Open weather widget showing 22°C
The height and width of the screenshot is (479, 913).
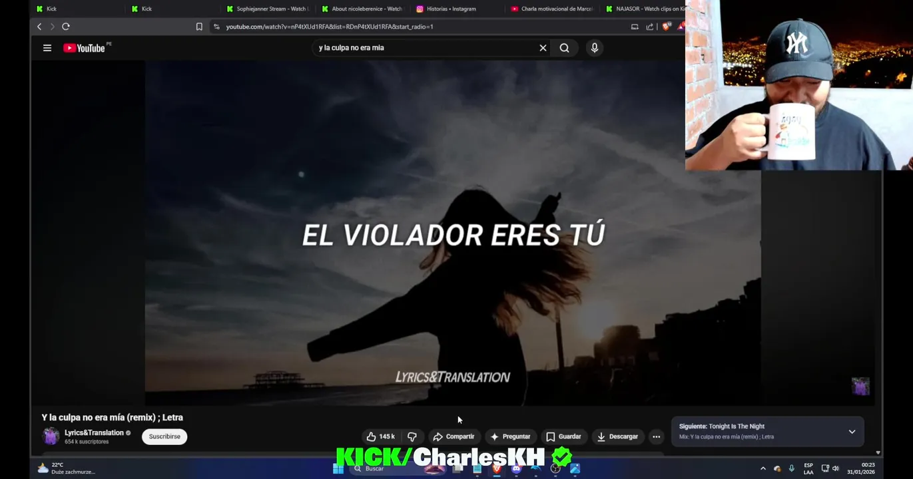(67, 468)
